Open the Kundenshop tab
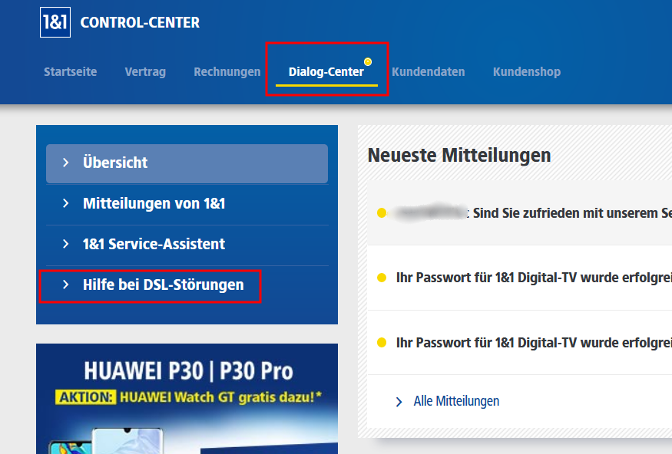The height and width of the screenshot is (454, 672). click(527, 71)
